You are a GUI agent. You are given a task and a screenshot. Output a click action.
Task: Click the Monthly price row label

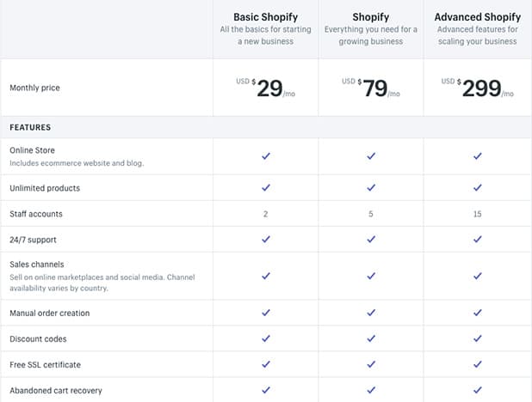click(x=34, y=88)
